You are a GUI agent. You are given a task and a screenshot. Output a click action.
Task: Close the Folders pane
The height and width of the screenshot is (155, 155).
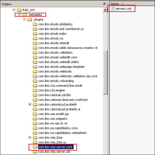tap(104, 4)
